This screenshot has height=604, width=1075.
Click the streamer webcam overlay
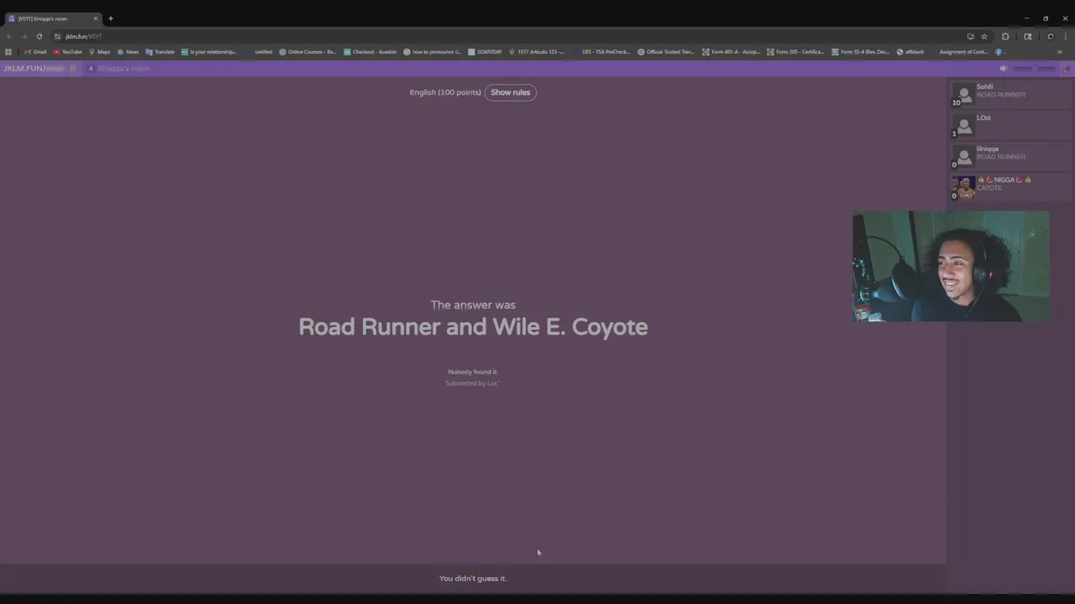coord(951,266)
